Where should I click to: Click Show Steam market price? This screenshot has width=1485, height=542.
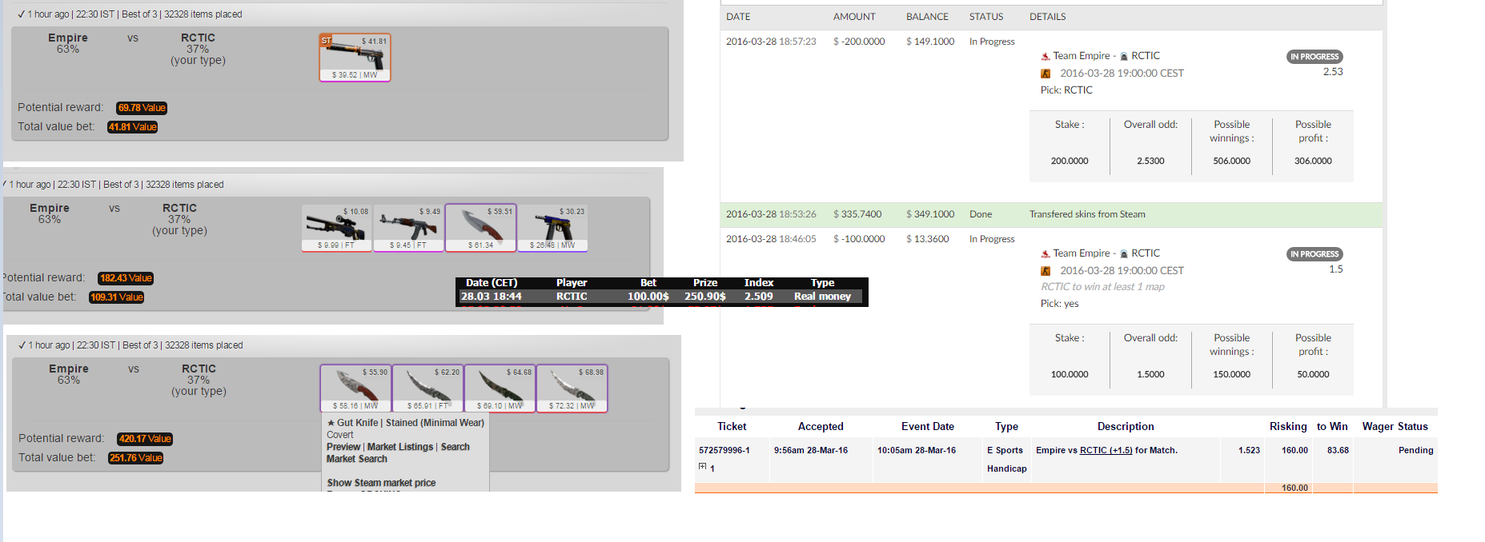(382, 483)
